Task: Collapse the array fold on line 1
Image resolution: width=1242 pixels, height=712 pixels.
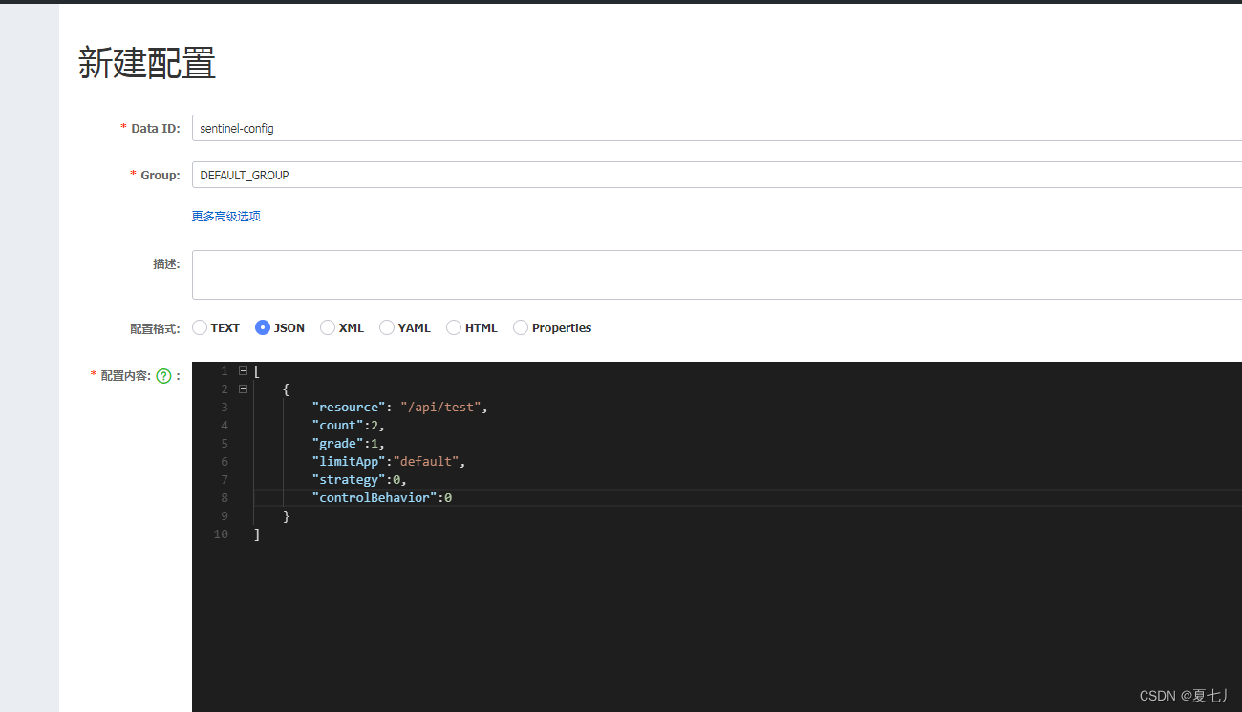Action: click(x=243, y=370)
